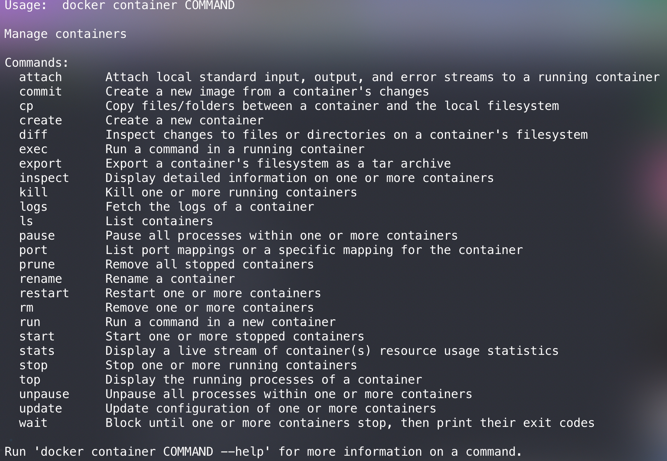Click the 'cp' command entry
Image resolution: width=667 pixels, height=461 pixels.
(x=26, y=106)
